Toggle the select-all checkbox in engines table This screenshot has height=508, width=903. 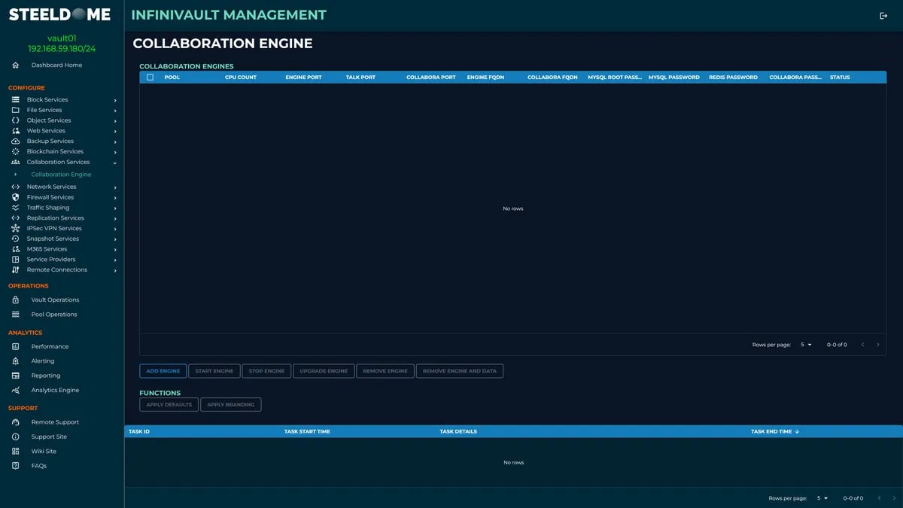pos(148,77)
